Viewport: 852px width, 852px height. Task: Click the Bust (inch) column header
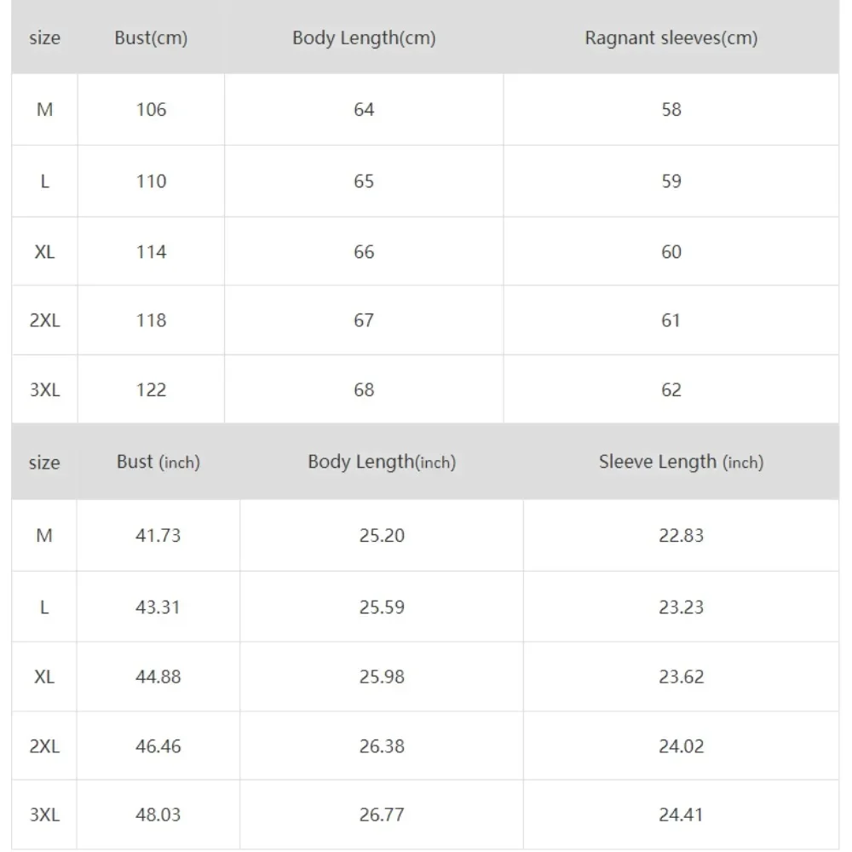(158, 462)
